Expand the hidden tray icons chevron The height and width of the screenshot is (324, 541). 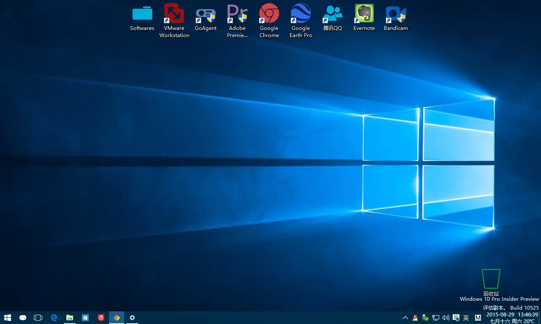point(405,318)
